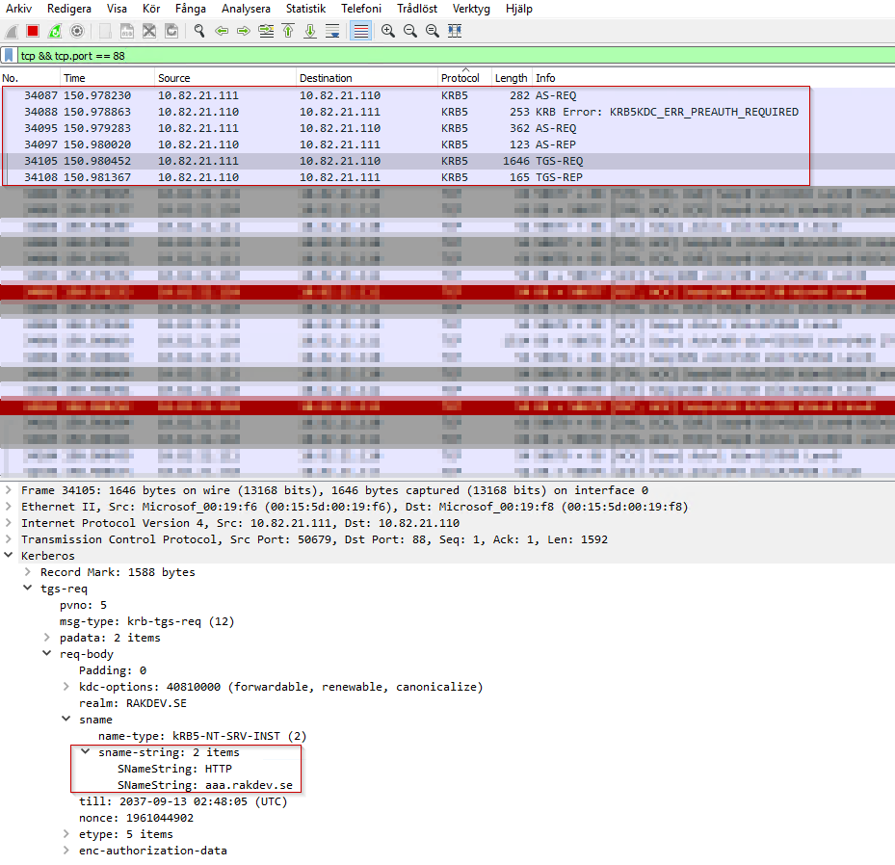Zoom in on packet text

(x=388, y=31)
